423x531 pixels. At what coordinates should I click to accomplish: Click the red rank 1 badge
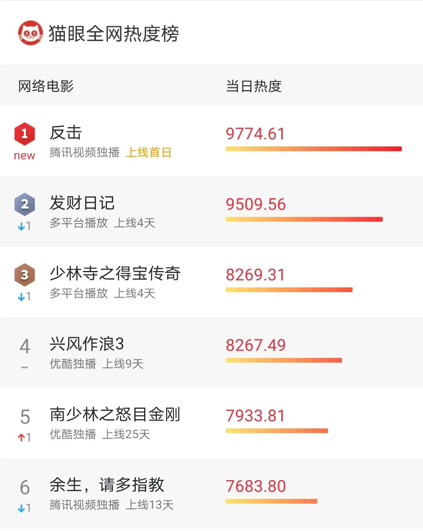[x=25, y=134]
